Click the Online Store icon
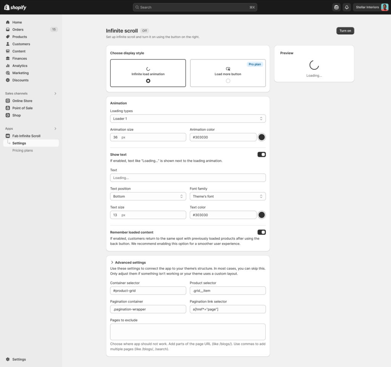The image size is (391, 367). click(x=8, y=101)
